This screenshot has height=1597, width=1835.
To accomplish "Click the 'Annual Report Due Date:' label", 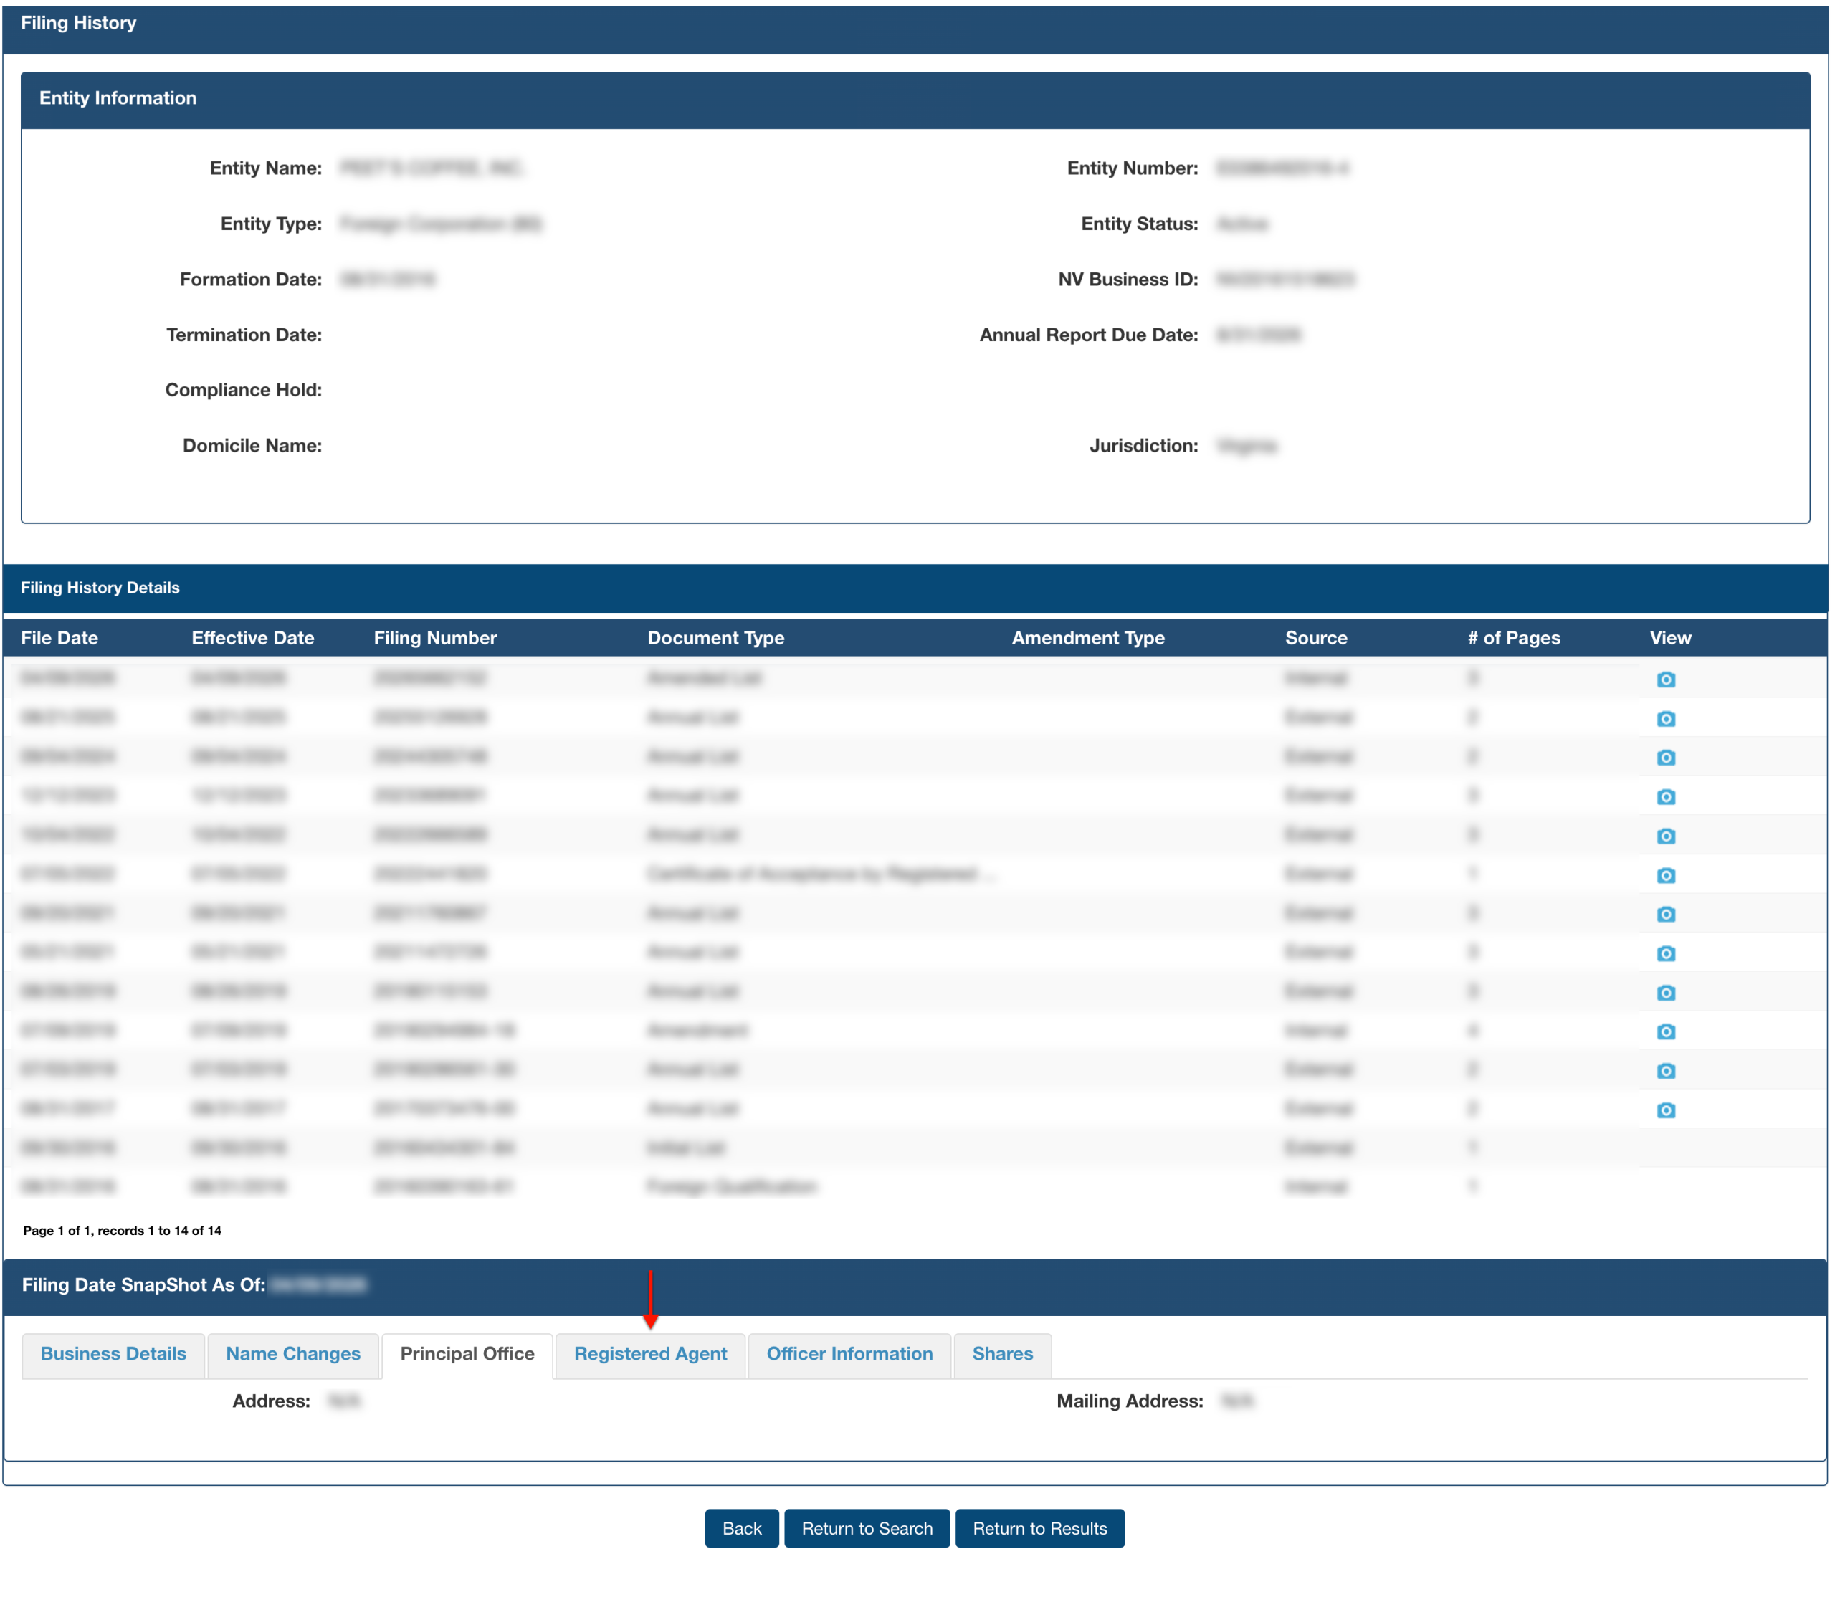I will 1088,335.
